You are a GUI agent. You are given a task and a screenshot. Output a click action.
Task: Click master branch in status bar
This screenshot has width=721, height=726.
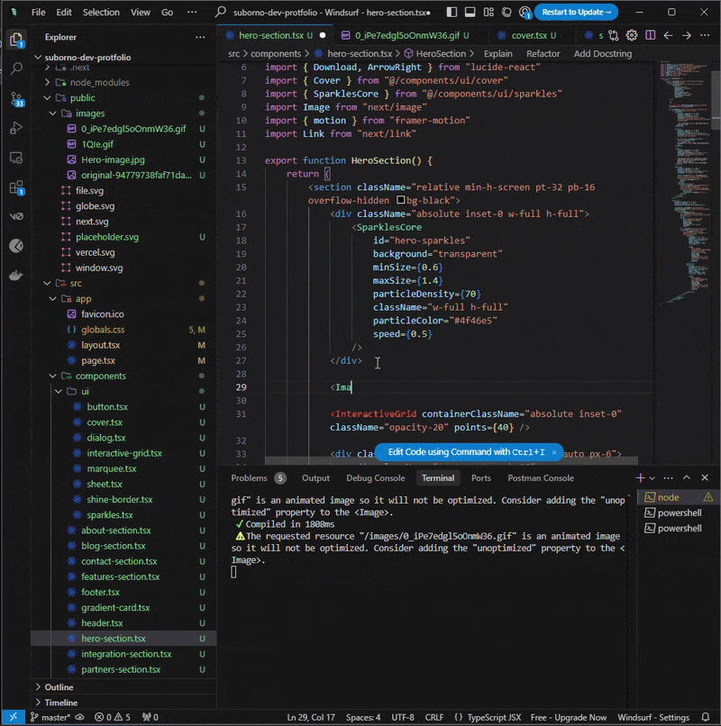[x=50, y=717]
